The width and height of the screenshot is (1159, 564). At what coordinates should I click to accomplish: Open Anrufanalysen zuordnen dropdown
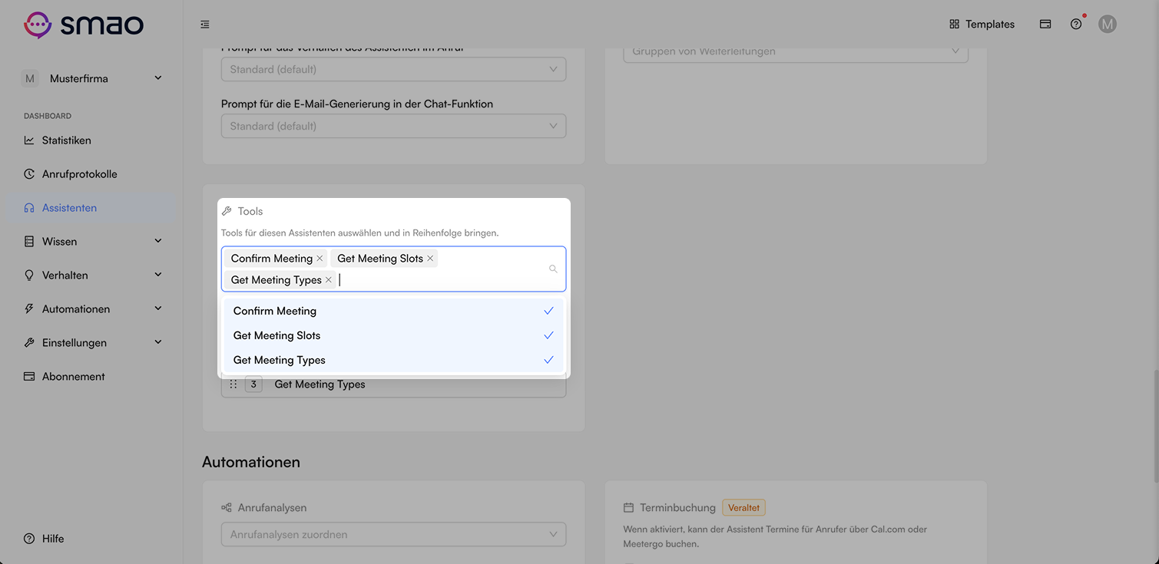pos(393,534)
